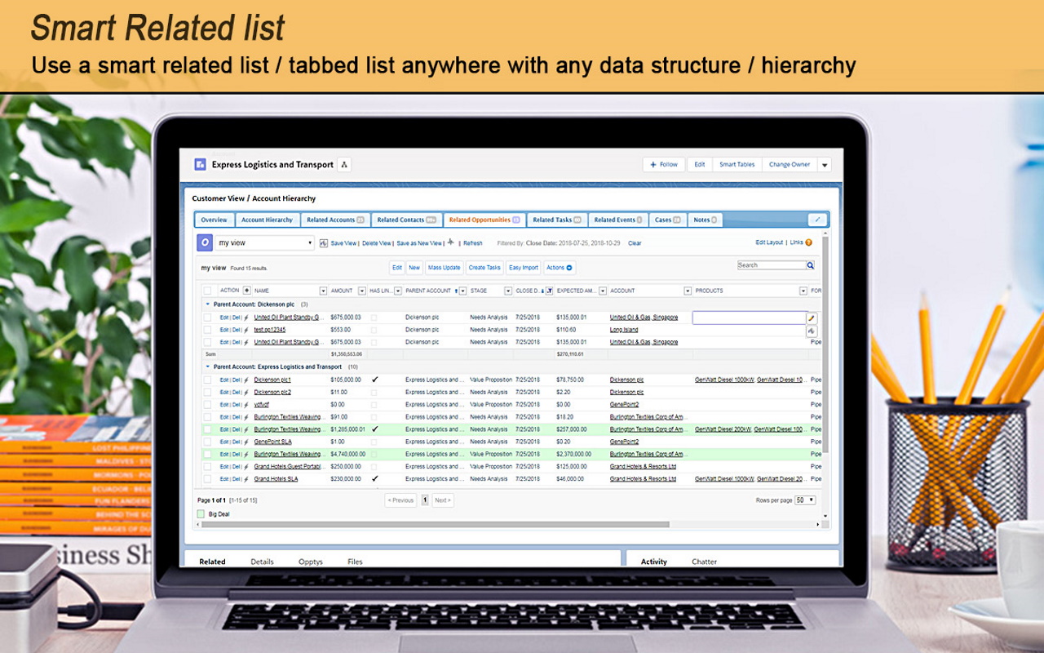Click the horizontal scrollbar under the table
1044x653 pixels.
(435, 524)
